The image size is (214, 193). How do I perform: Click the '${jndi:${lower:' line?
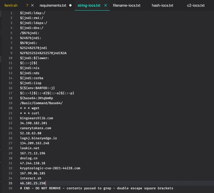[x=35, y=58]
